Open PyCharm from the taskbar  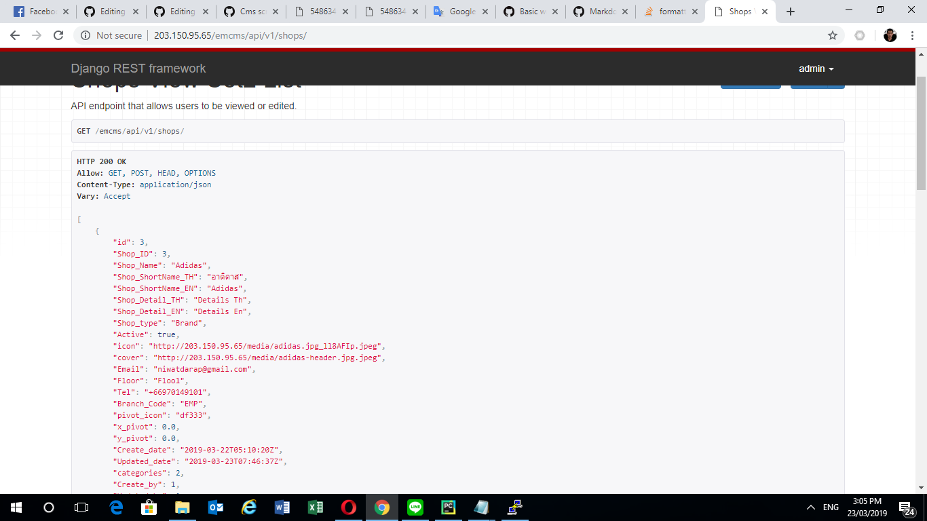point(449,507)
